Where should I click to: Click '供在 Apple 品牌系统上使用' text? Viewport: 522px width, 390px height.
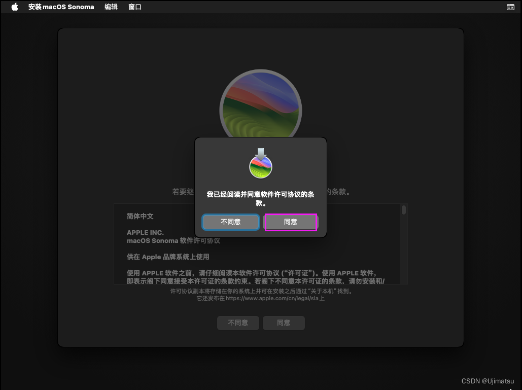pos(168,257)
